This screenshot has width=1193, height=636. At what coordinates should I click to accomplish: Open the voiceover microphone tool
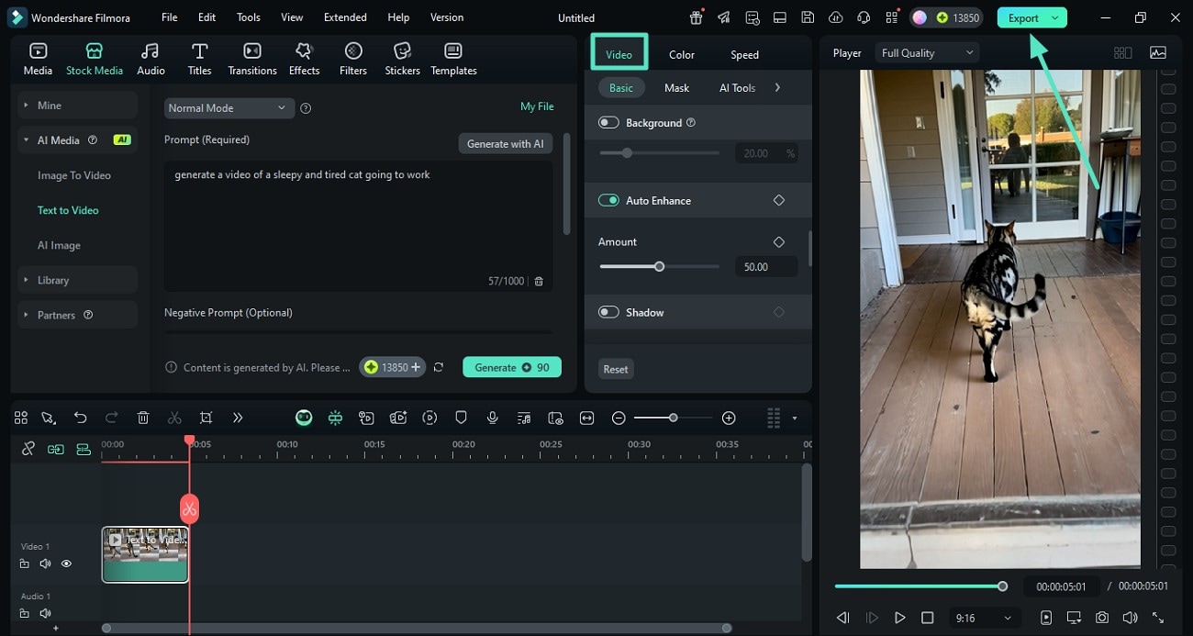pyautogui.click(x=493, y=418)
